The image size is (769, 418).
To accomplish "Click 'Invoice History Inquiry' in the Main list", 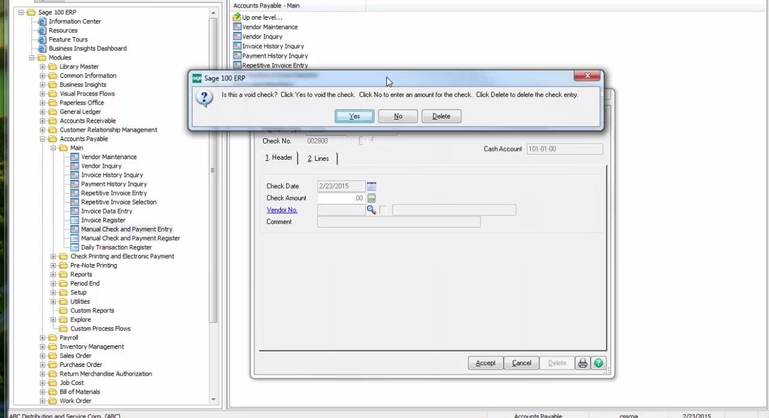I will click(x=273, y=46).
